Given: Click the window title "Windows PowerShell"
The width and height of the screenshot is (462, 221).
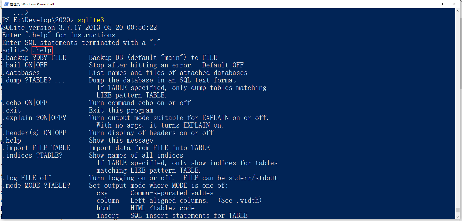Looking at the screenshot, I should tap(37, 4).
